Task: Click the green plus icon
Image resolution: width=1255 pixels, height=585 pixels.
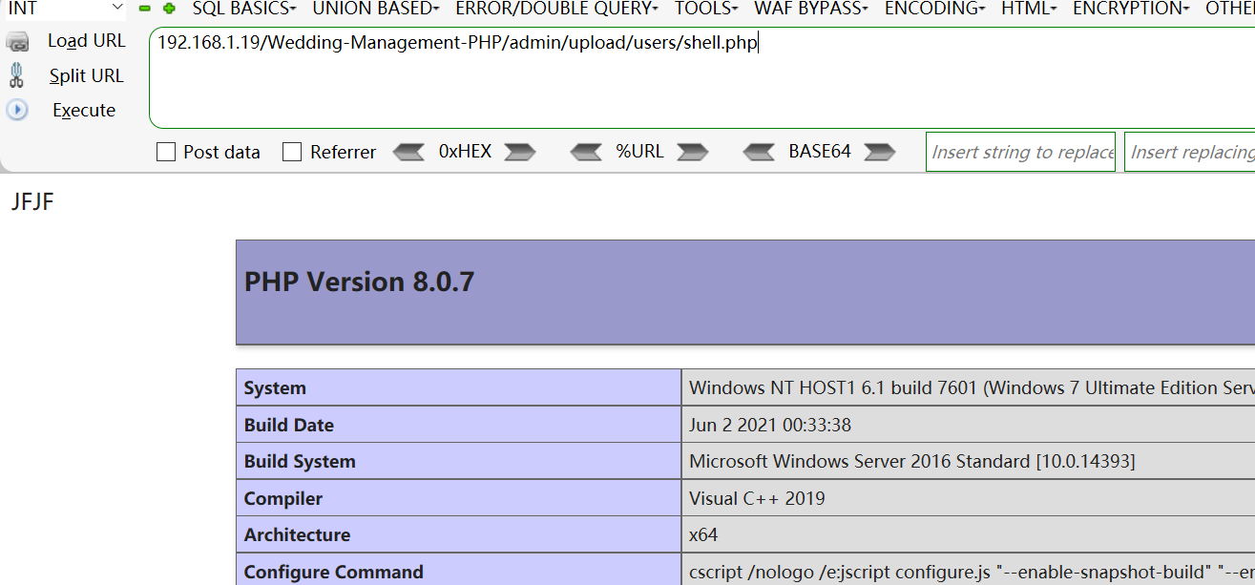Action: 169,9
